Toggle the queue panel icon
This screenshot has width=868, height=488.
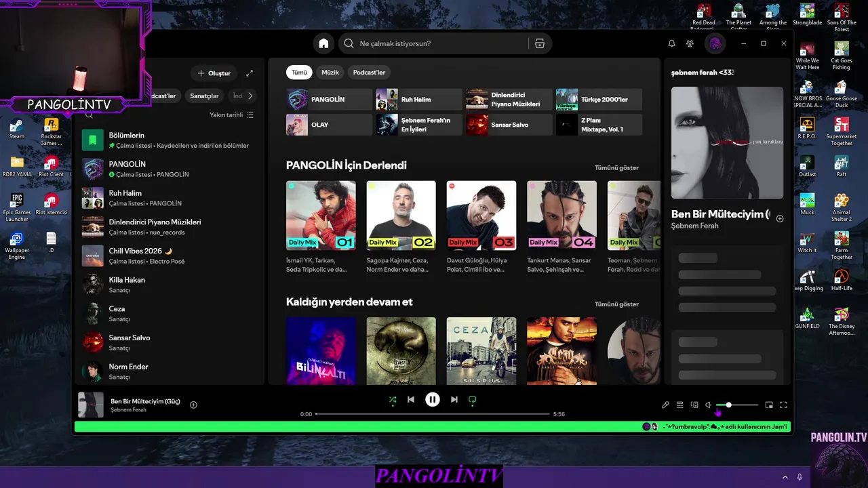[x=679, y=405]
